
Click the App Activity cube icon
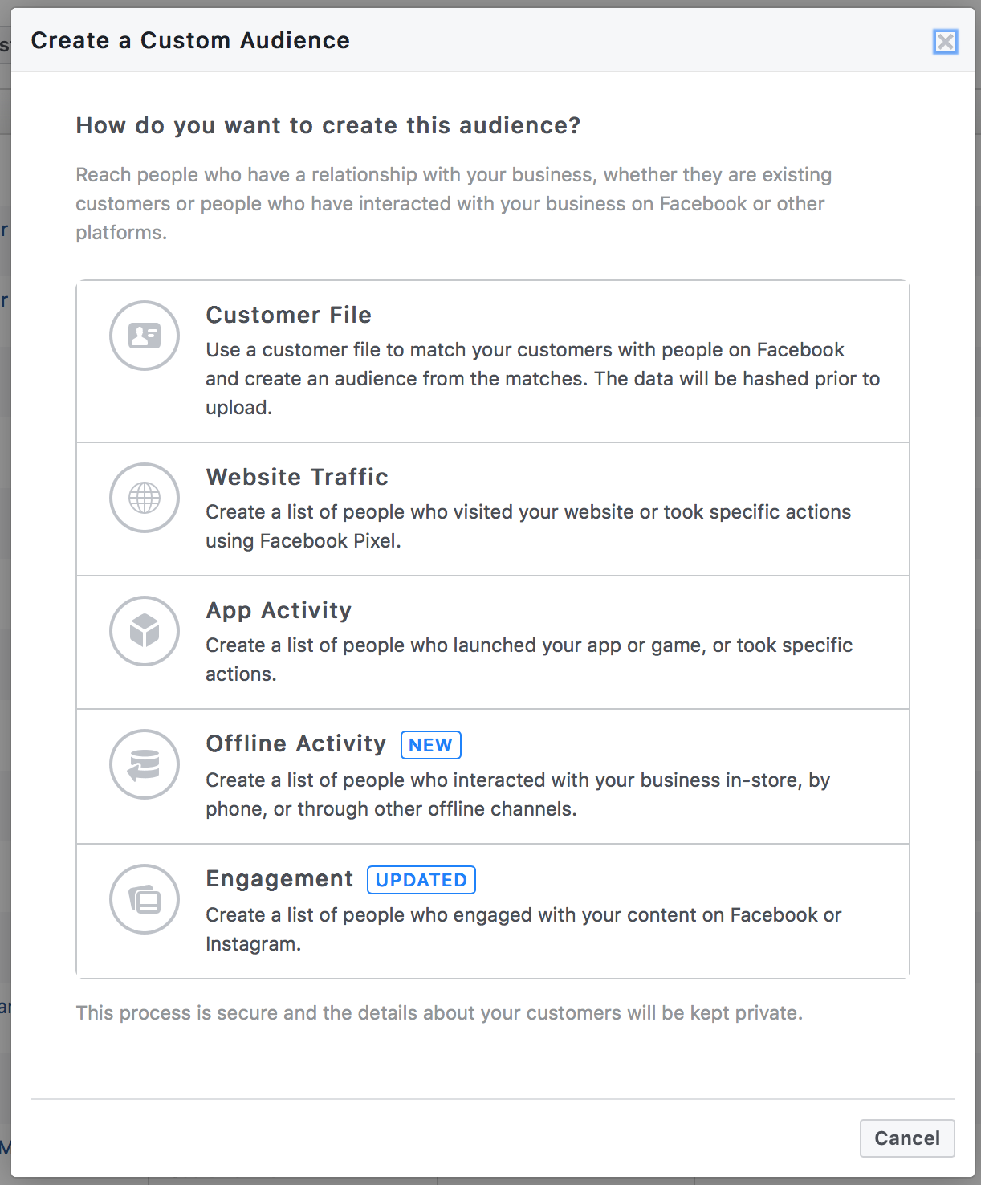click(145, 631)
